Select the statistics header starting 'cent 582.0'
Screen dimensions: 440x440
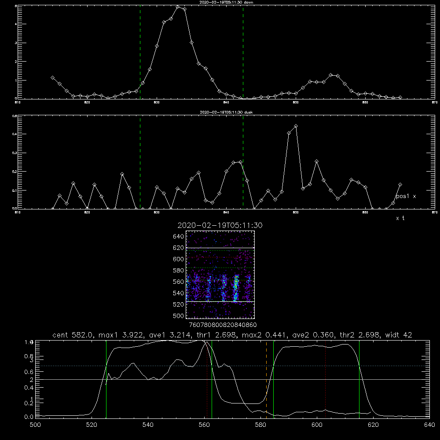tap(232, 335)
